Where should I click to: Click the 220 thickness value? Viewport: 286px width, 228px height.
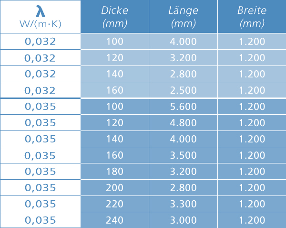pos(114,204)
